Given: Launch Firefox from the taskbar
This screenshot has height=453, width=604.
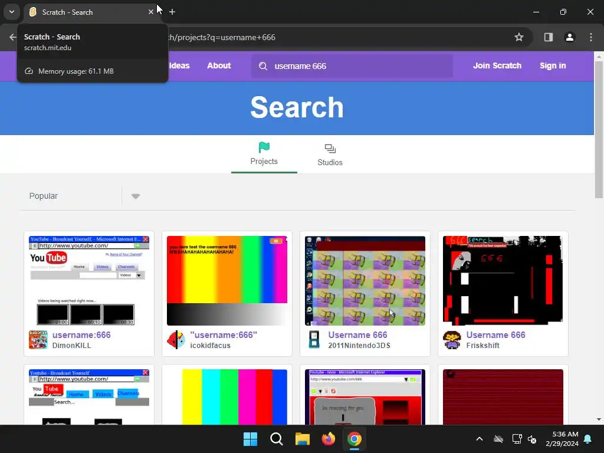Looking at the screenshot, I should 328,439.
